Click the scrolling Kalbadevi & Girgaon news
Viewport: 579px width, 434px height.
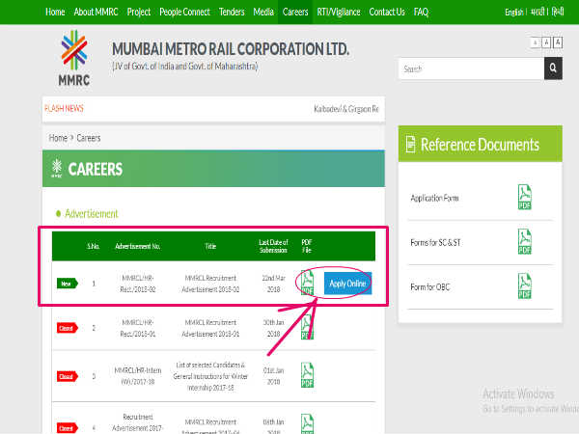click(346, 109)
